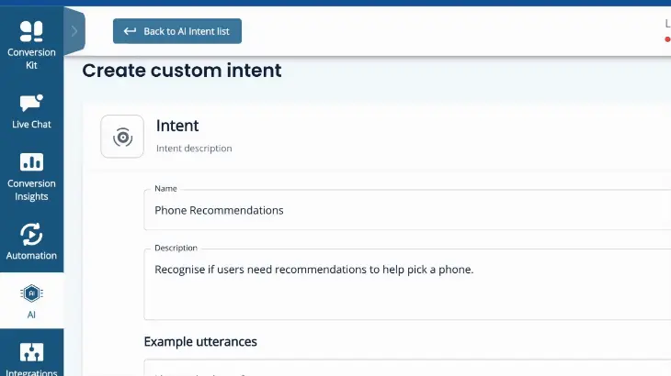The height and width of the screenshot is (376, 671).
Task: Open the Conversion Insights bar chart icon
Action: [31, 162]
